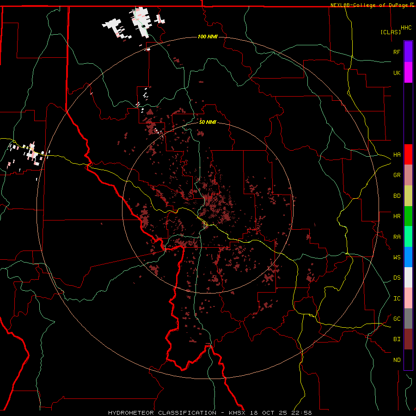Click the GR legend label text

click(397, 175)
